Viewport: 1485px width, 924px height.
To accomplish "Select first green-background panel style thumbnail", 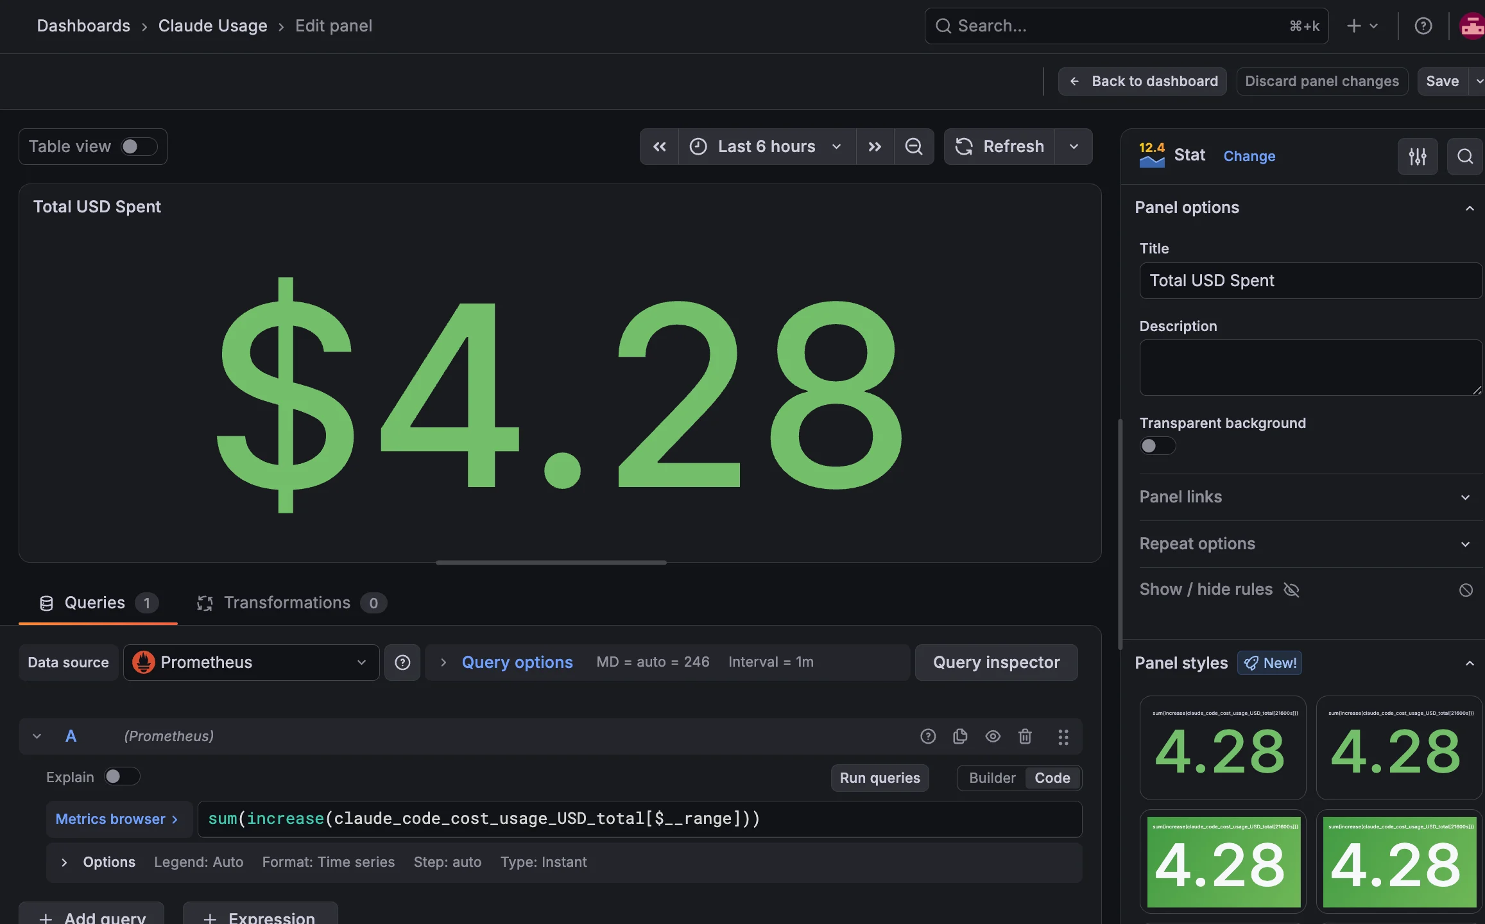I will tap(1223, 862).
